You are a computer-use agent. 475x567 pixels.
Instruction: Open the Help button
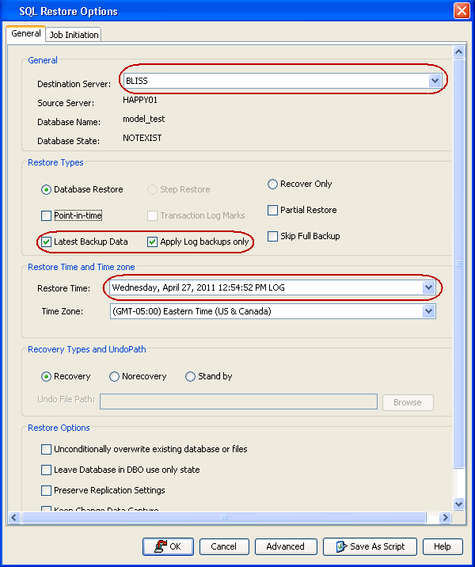[x=443, y=546]
